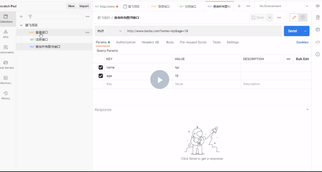322x172 pixels.
Task: Open the code snippet icon in right sidebar
Action: click(318, 42)
